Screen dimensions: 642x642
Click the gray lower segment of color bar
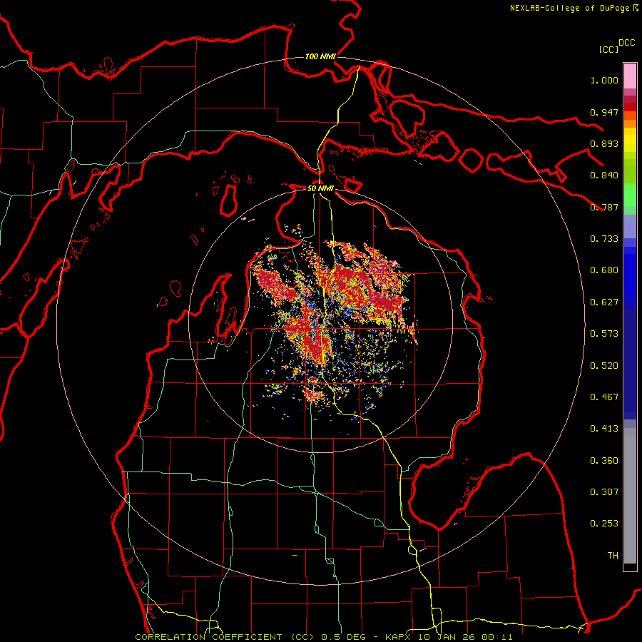(630, 496)
